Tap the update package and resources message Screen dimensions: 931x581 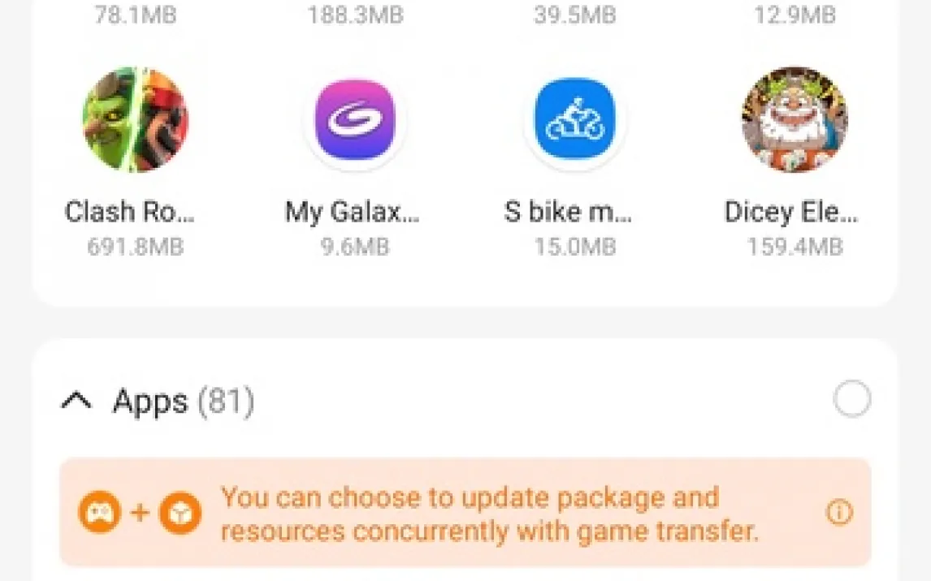pos(490,514)
